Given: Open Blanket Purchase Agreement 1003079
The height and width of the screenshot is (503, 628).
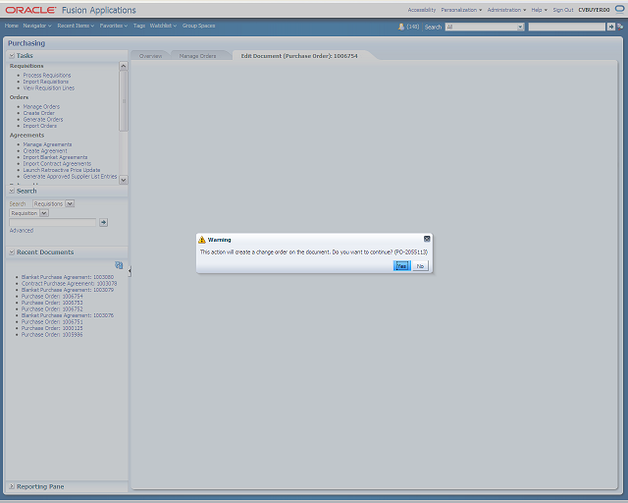Looking at the screenshot, I should pyautogui.click(x=68, y=290).
